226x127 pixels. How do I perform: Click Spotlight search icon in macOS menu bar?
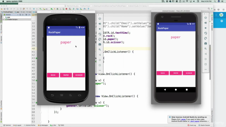click(215, 1)
